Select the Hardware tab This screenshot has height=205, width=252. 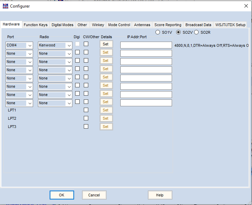pyautogui.click(x=11, y=24)
